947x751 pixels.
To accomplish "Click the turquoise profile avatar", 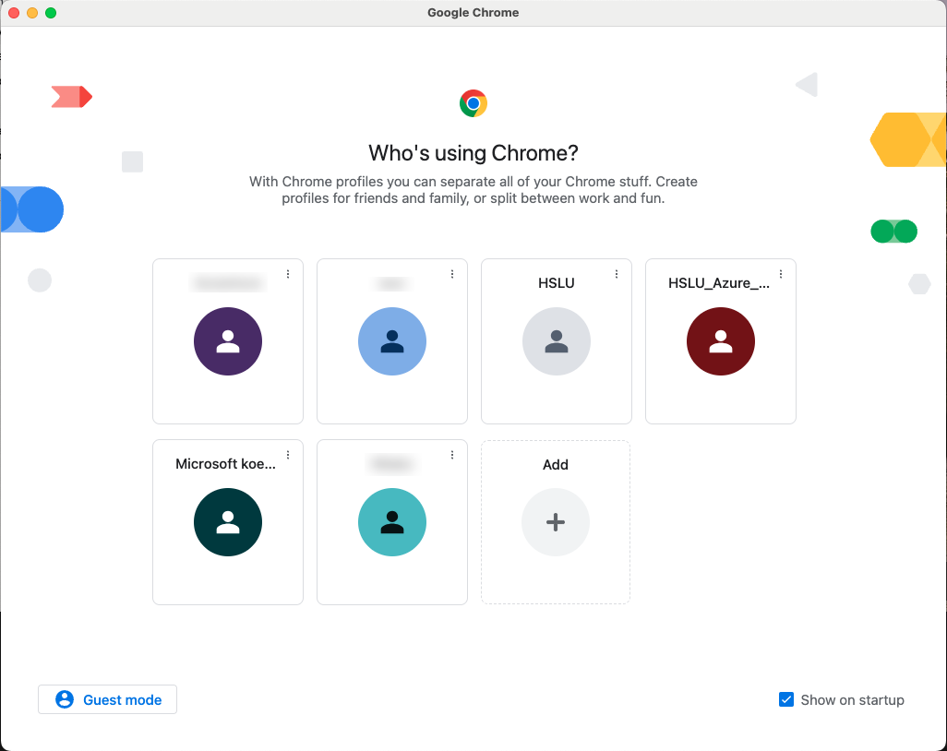I will pyautogui.click(x=392, y=522).
